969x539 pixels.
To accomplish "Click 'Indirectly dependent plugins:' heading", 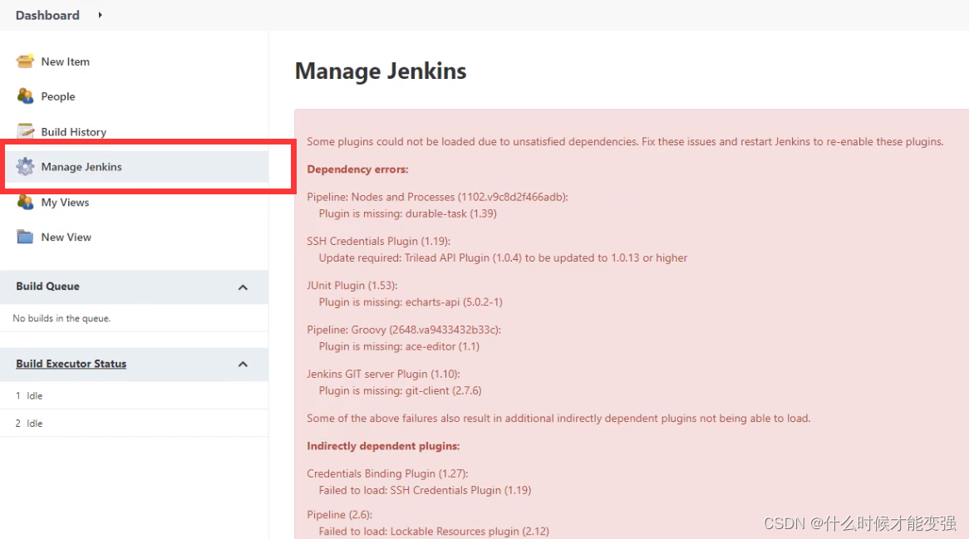I will pos(383,446).
